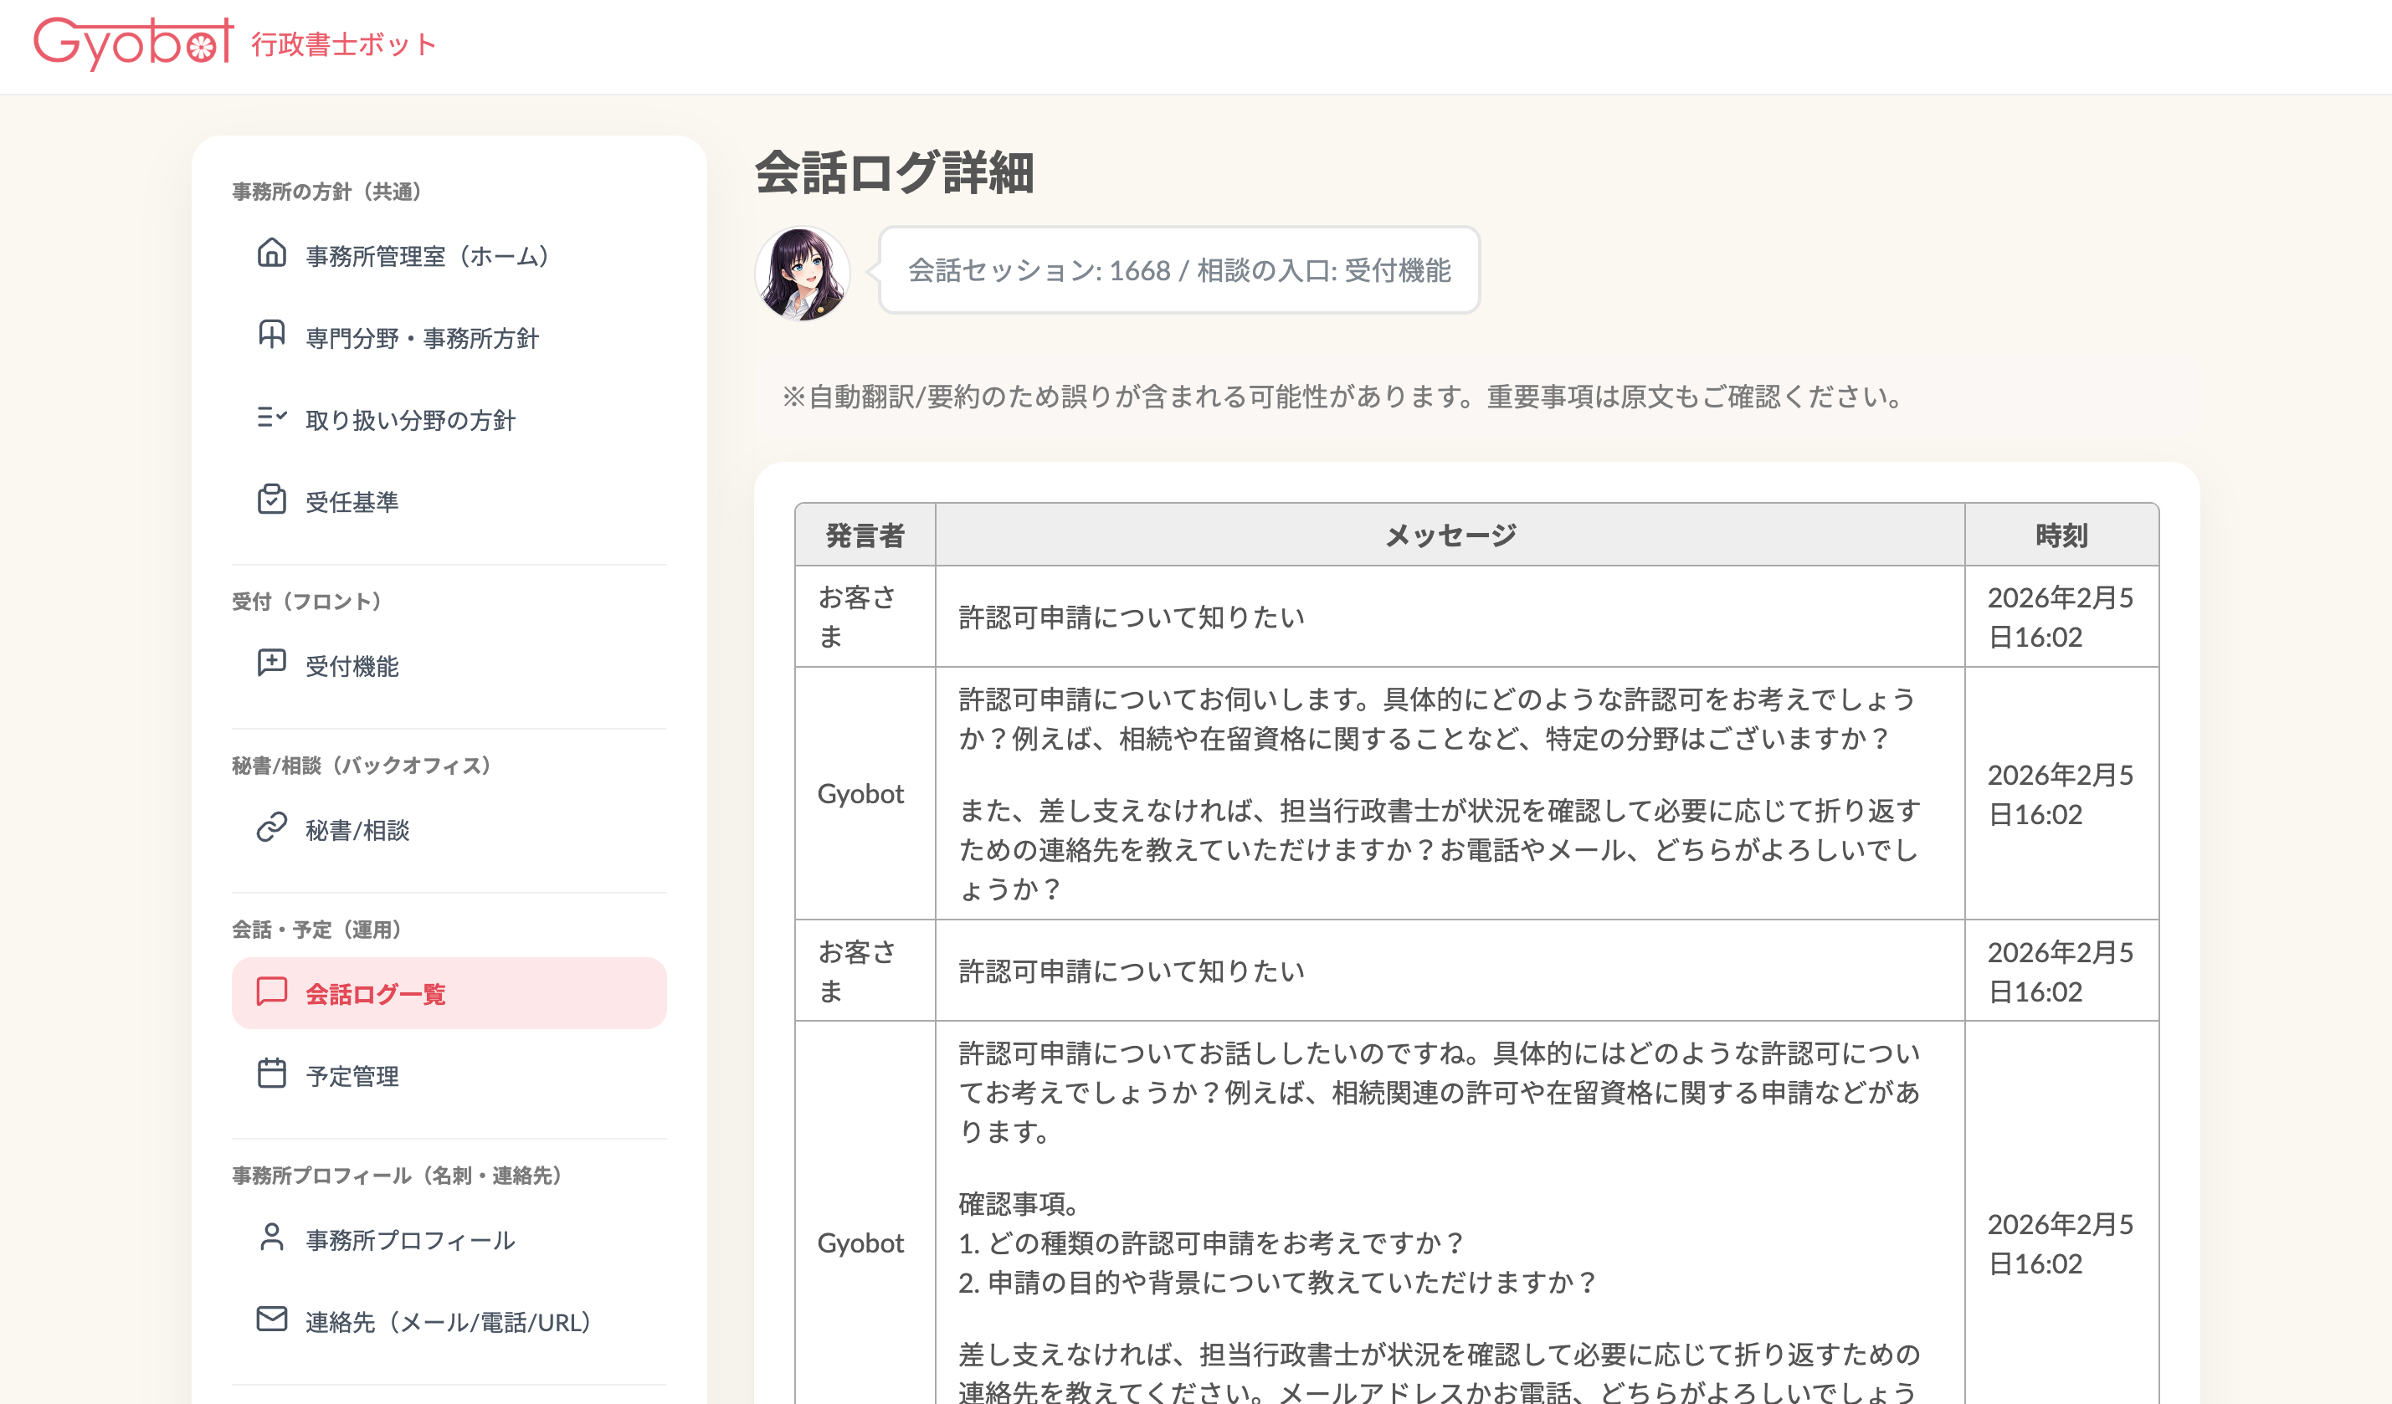Screen dimensions: 2392x1404
Task: Click the 会話セッション: 1668 info bubble
Action: click(1179, 270)
